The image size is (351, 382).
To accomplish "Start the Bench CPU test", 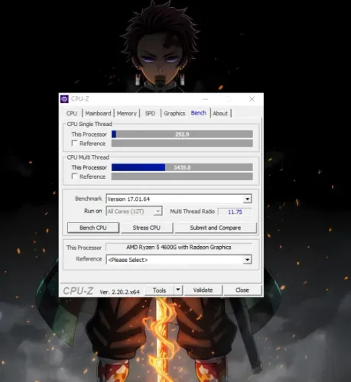I will coord(93,228).
